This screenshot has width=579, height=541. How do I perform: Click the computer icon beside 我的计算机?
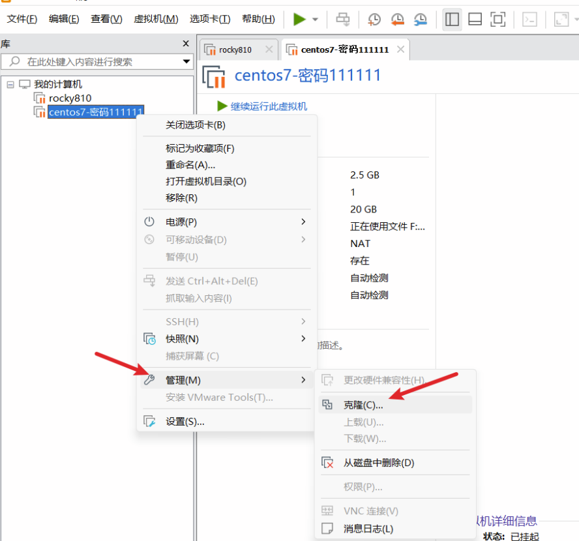25,85
